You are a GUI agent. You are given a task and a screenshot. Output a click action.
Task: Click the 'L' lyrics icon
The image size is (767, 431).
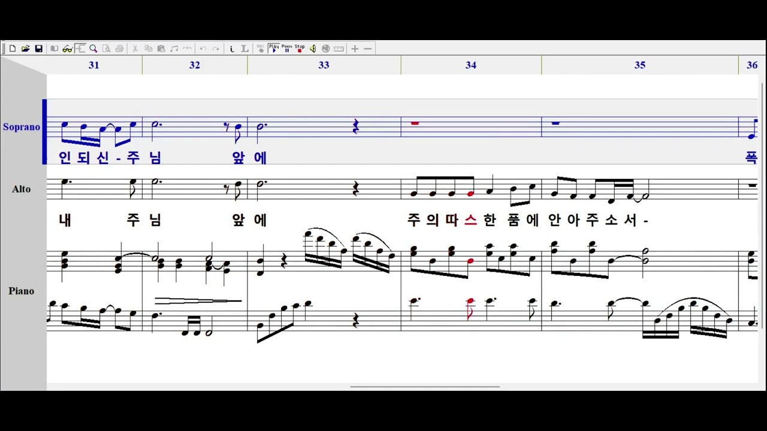coord(244,48)
